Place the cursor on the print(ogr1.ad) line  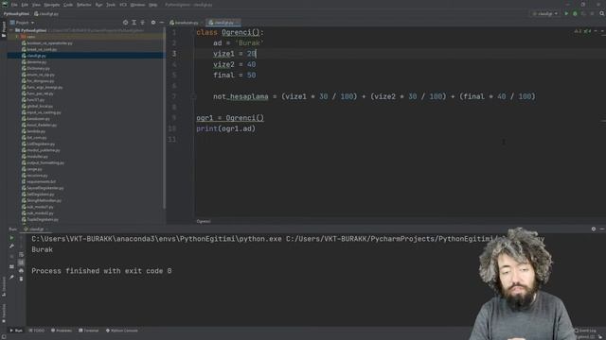[x=225, y=128]
